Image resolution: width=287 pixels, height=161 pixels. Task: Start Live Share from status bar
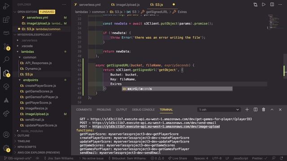(x=178, y=158)
